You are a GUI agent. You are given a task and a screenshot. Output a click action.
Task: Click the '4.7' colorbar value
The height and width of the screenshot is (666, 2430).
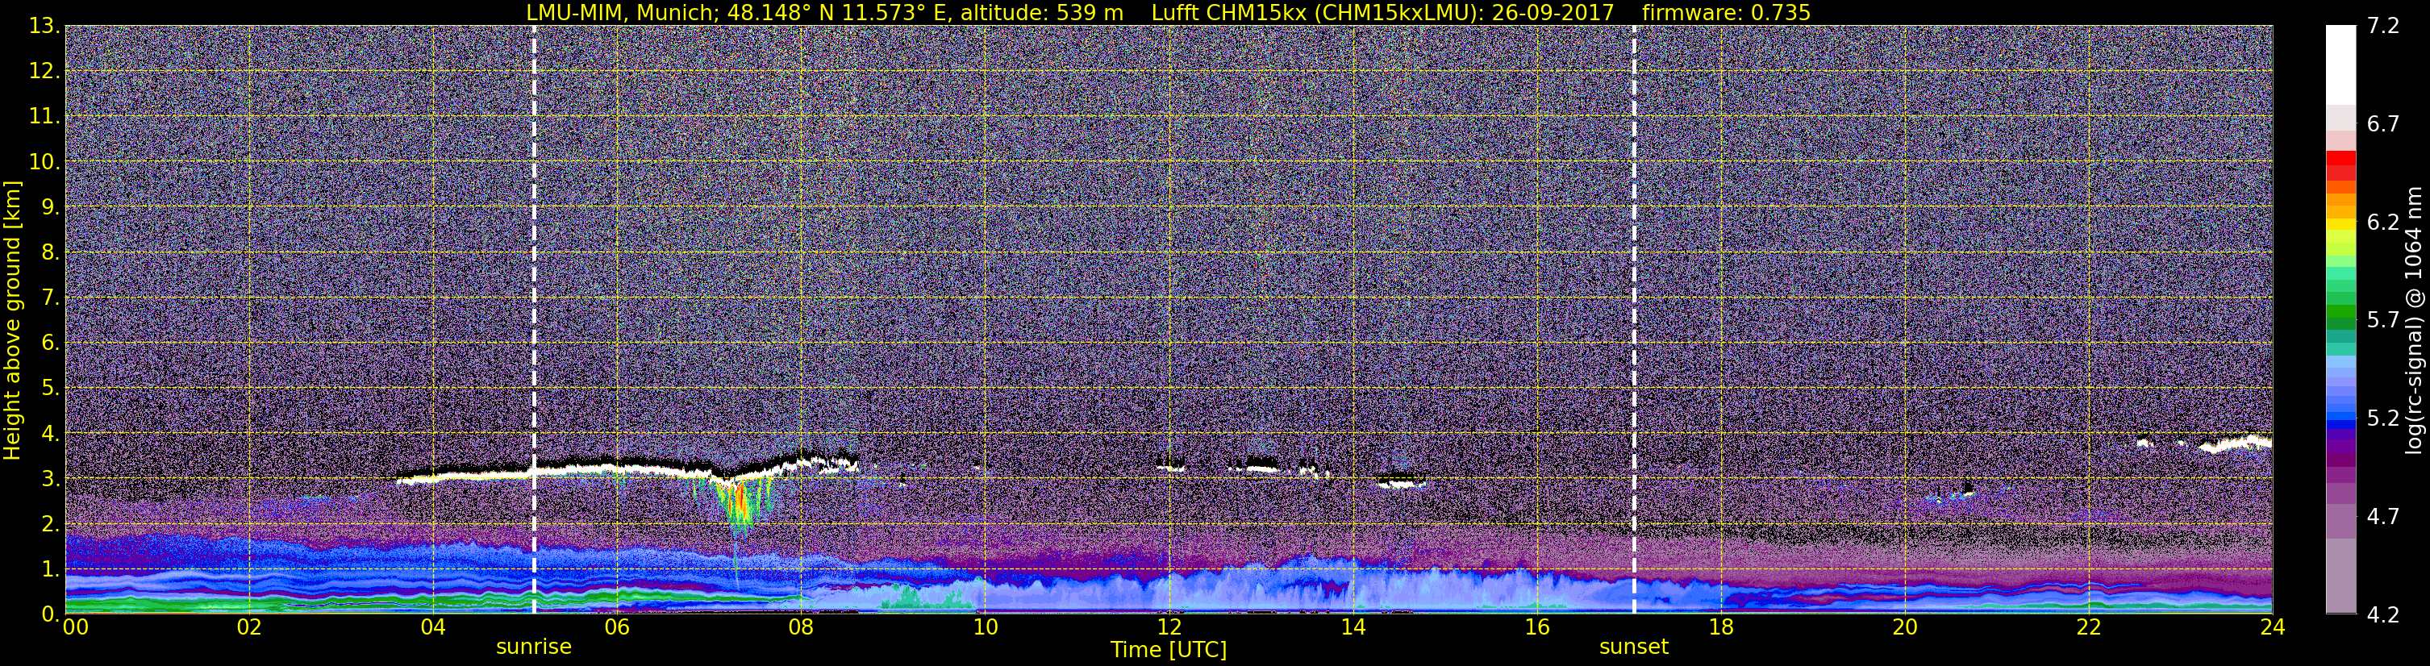click(x=2383, y=516)
